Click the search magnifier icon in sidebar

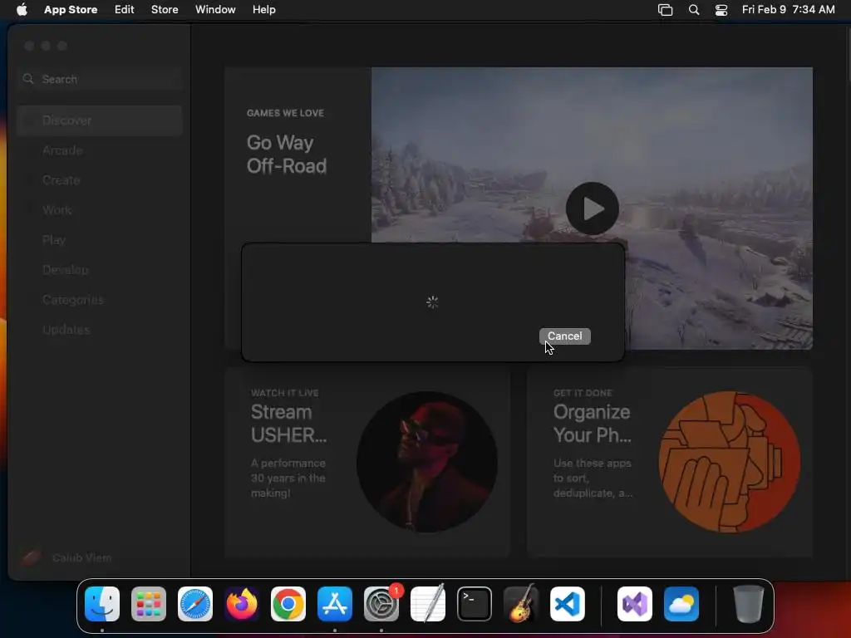pos(28,79)
